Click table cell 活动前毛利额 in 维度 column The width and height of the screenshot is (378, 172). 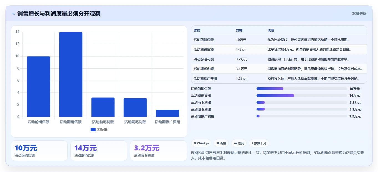[204, 59]
